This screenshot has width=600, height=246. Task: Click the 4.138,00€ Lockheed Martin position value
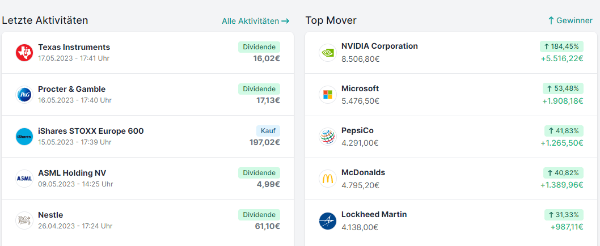tap(360, 228)
